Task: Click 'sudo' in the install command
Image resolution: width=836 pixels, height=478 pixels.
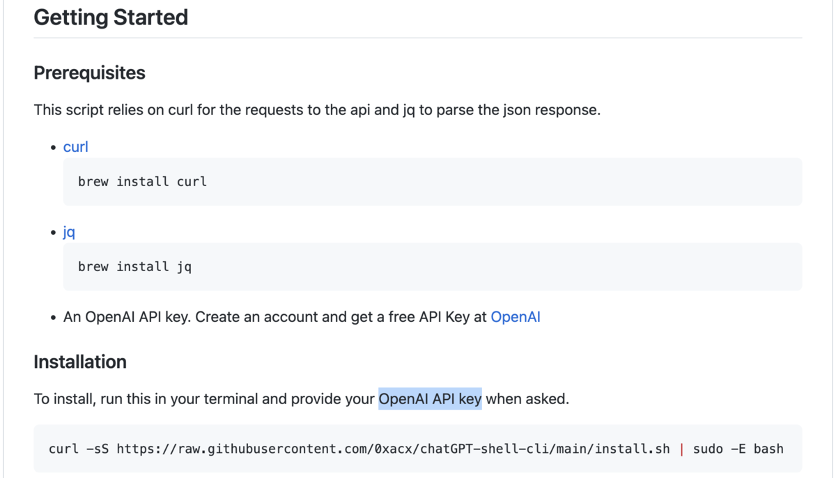Action: click(708, 449)
